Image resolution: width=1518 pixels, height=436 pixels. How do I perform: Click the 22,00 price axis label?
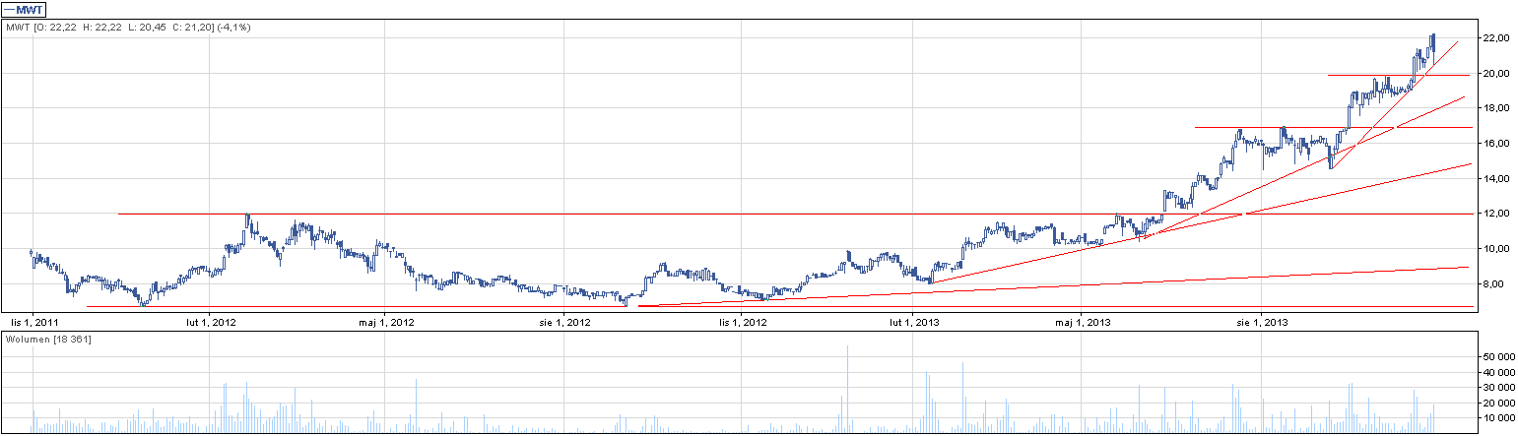(1498, 37)
